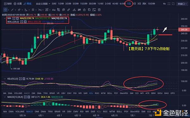Remove the KDJ(9,3,3) indicator with X
Screen dimensions: 190x118
click(24, 79)
